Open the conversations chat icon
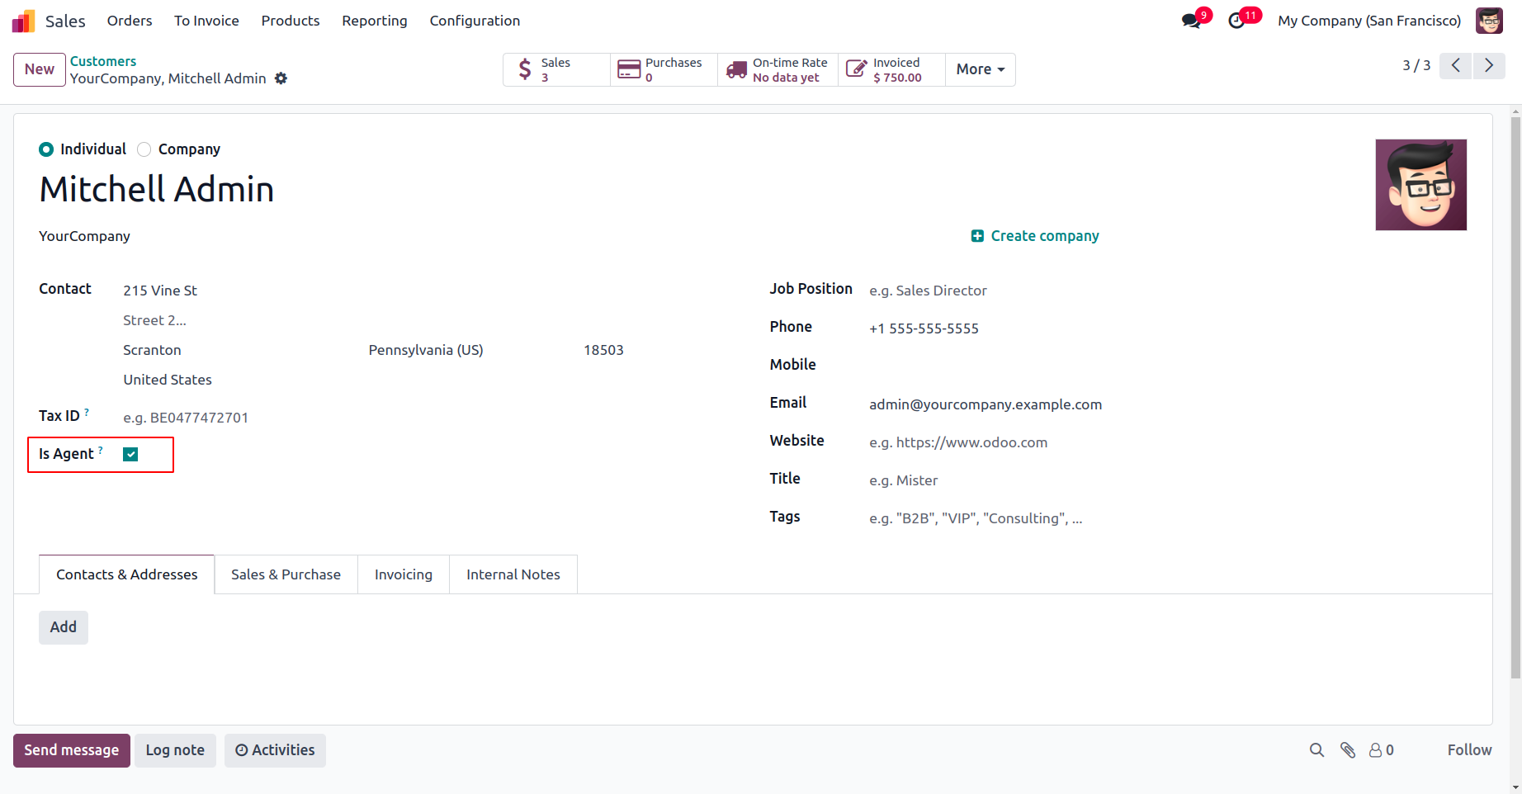 tap(1191, 21)
